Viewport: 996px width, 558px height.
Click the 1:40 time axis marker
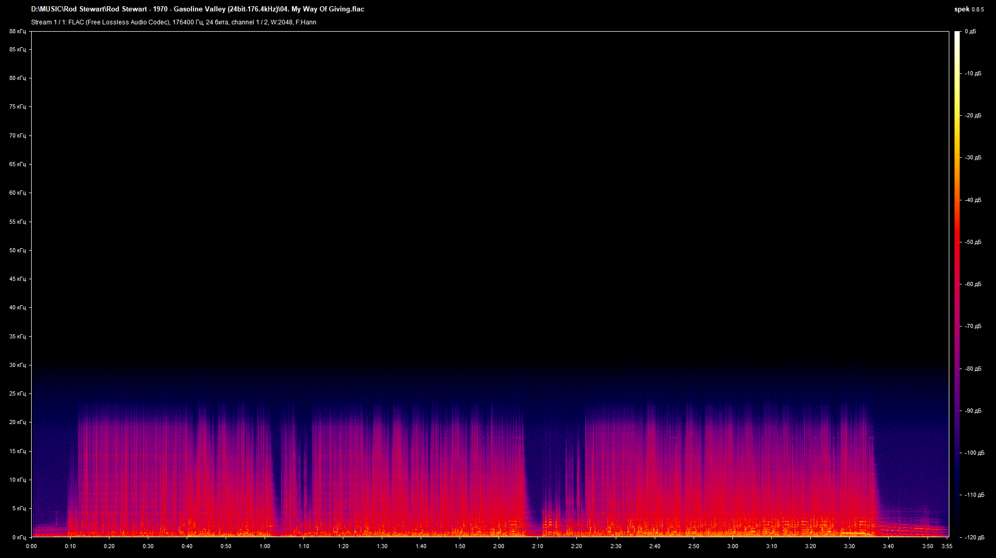point(421,546)
